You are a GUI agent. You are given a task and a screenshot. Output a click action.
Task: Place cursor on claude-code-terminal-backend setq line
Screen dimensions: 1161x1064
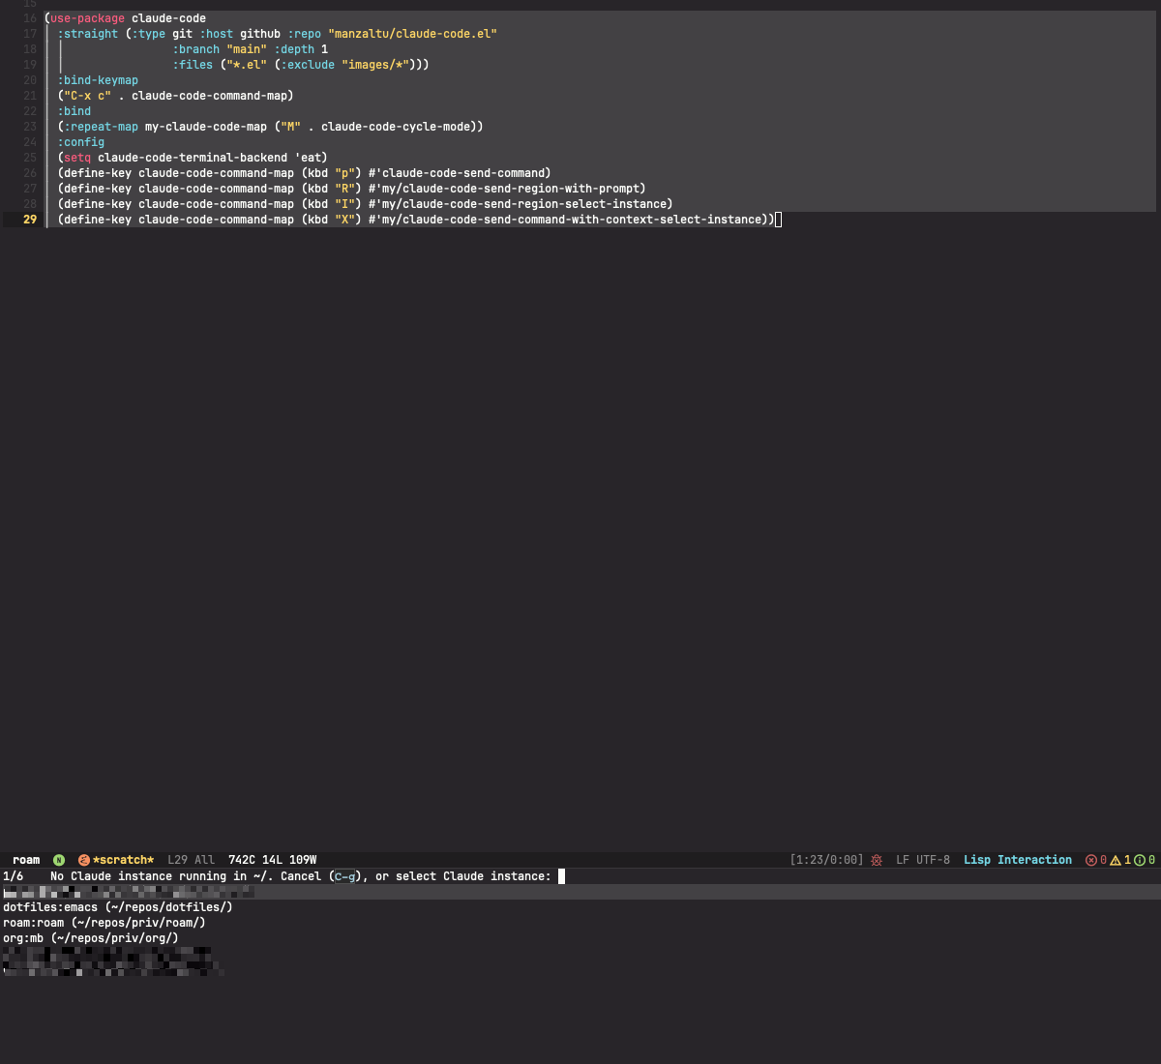point(193,158)
